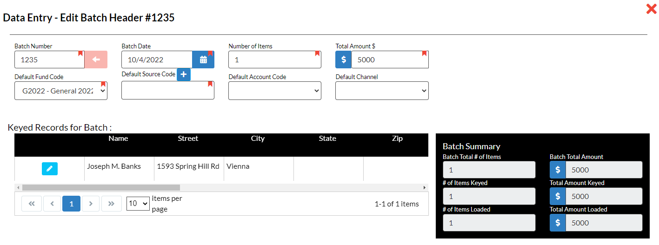Click the # of Items Keyed field
The image size is (659, 245).
coord(489,196)
